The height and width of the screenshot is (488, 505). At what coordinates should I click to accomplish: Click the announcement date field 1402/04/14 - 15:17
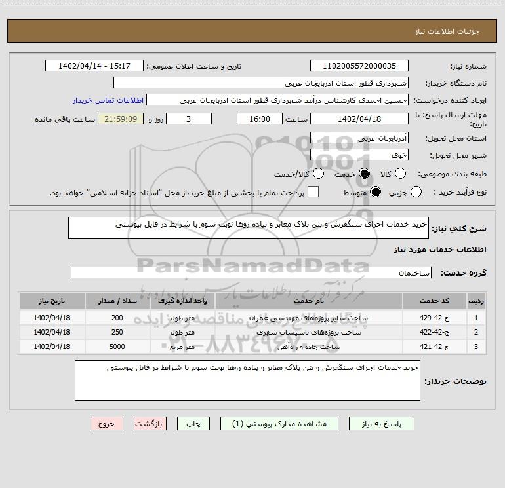(x=94, y=66)
